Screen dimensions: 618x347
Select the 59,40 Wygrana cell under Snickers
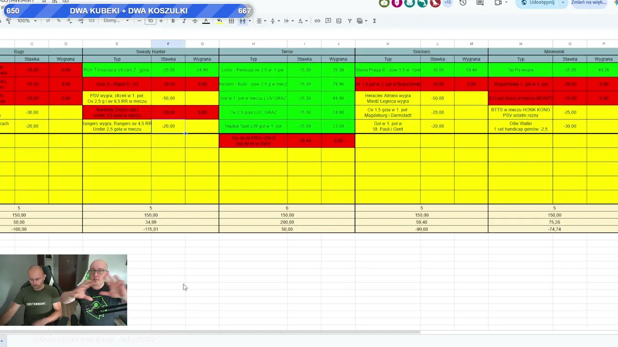point(471,70)
